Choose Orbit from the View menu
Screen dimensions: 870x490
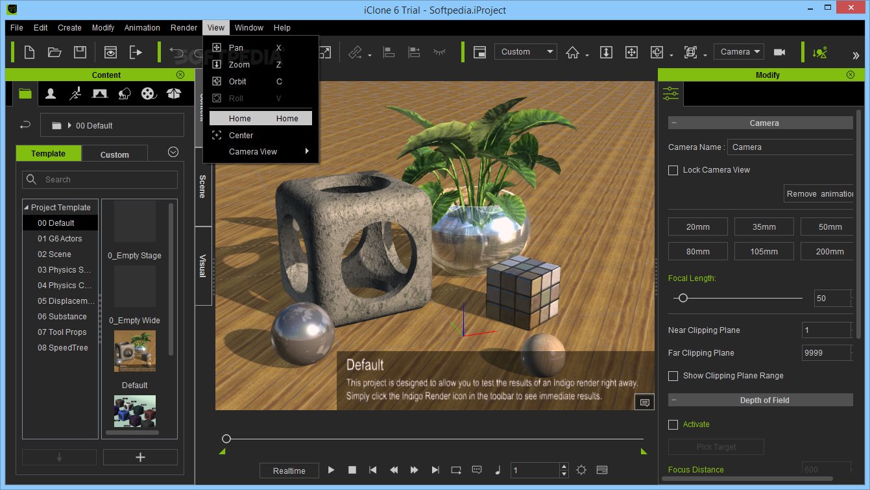pyautogui.click(x=261, y=82)
